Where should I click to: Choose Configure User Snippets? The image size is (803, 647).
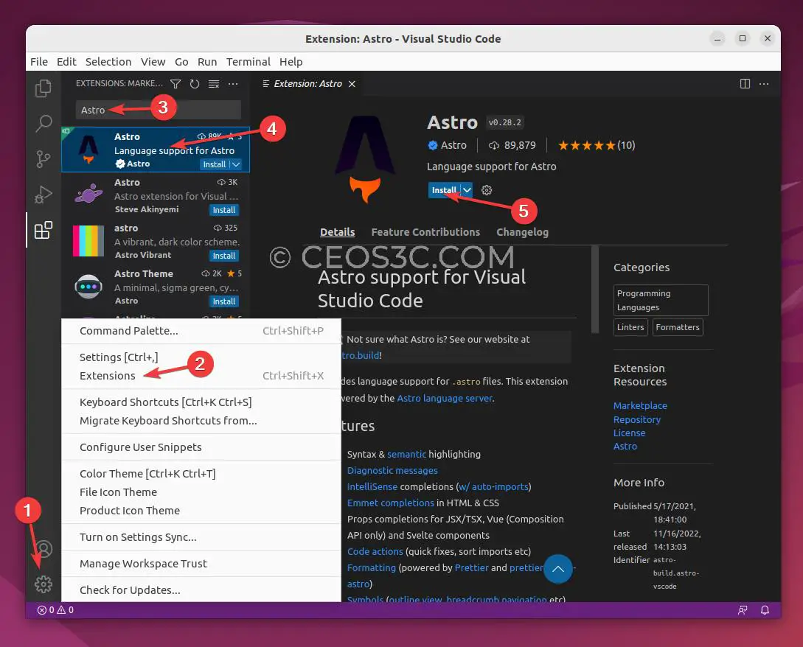pyautogui.click(x=201, y=447)
